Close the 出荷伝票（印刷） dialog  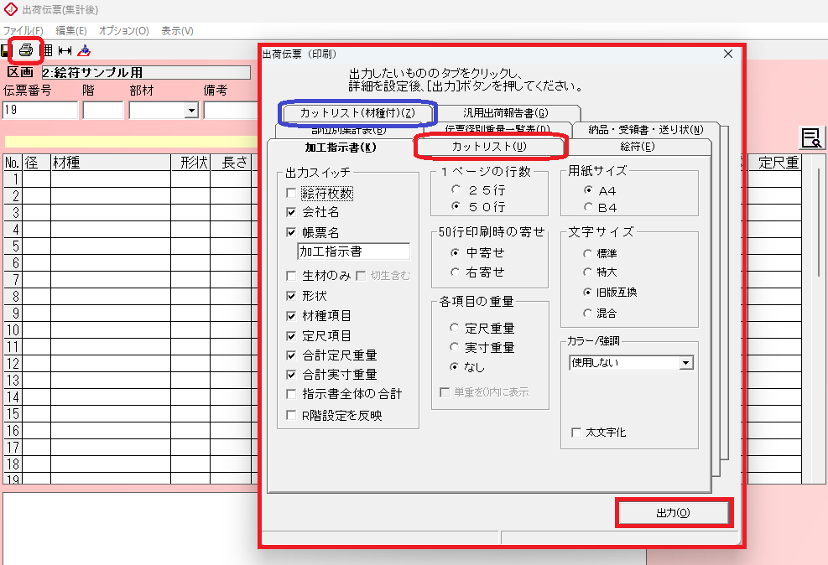727,54
